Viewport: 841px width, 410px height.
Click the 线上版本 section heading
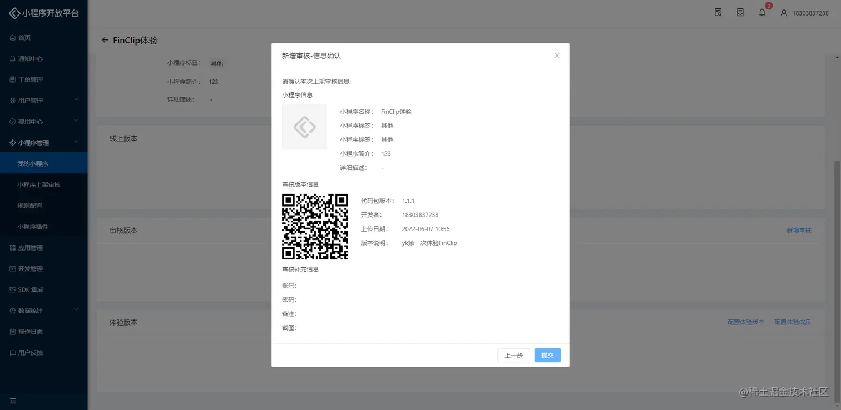[123, 138]
